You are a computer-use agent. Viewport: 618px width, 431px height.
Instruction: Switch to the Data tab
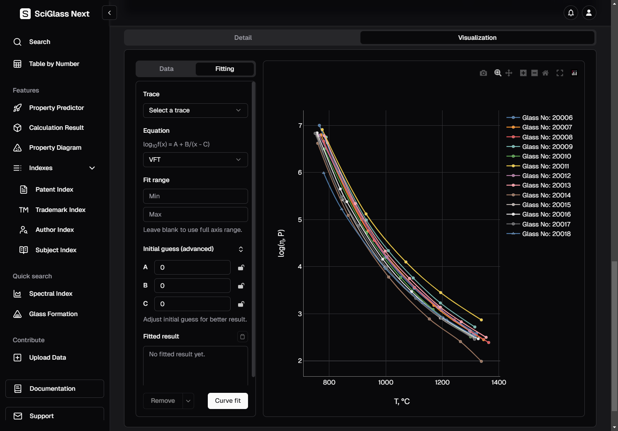[x=166, y=69]
